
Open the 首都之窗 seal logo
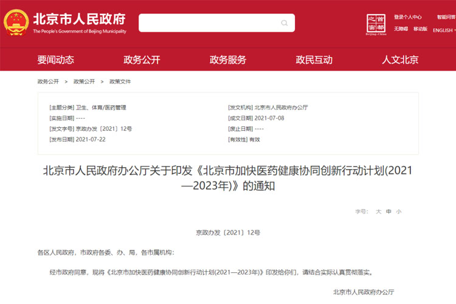376,24
